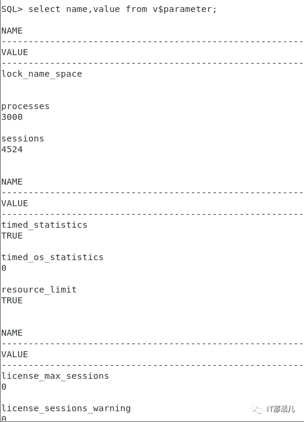Click the v$parameter query text

[x=184, y=10]
